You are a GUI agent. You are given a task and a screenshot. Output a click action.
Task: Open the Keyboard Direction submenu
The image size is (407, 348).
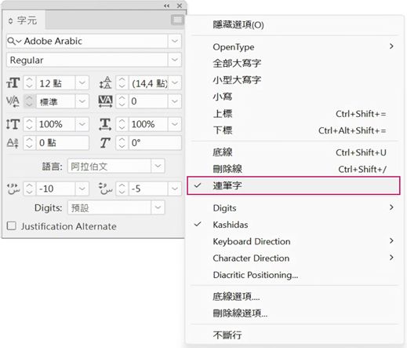tap(293, 241)
